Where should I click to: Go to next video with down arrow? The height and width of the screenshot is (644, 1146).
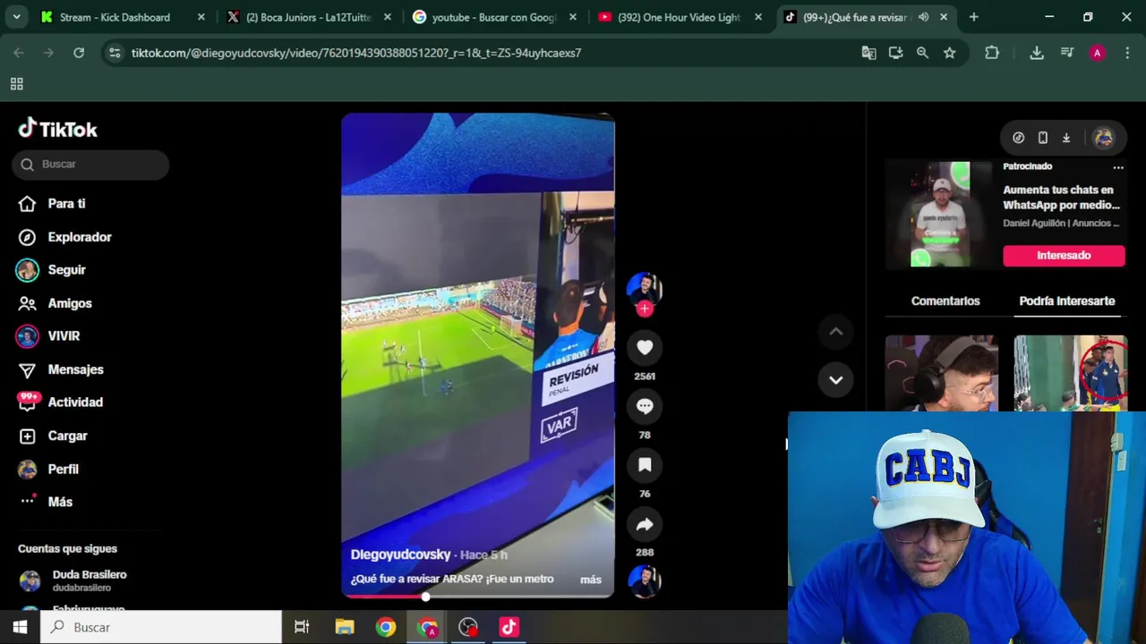tap(835, 379)
